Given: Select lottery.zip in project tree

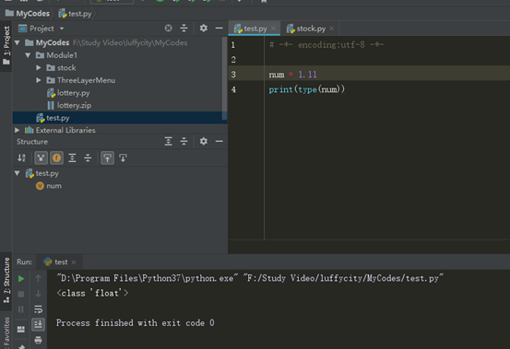Looking at the screenshot, I should coord(74,105).
